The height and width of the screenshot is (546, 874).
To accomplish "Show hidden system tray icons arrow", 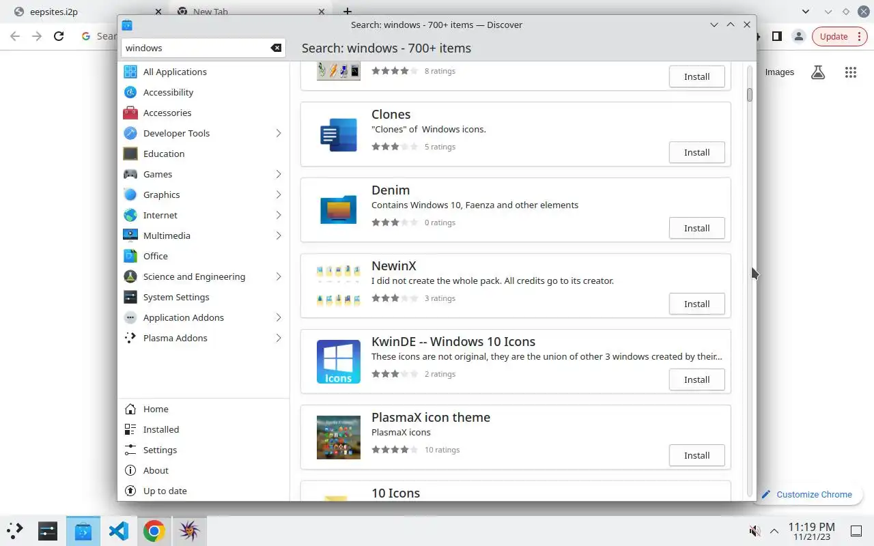I will point(774,531).
